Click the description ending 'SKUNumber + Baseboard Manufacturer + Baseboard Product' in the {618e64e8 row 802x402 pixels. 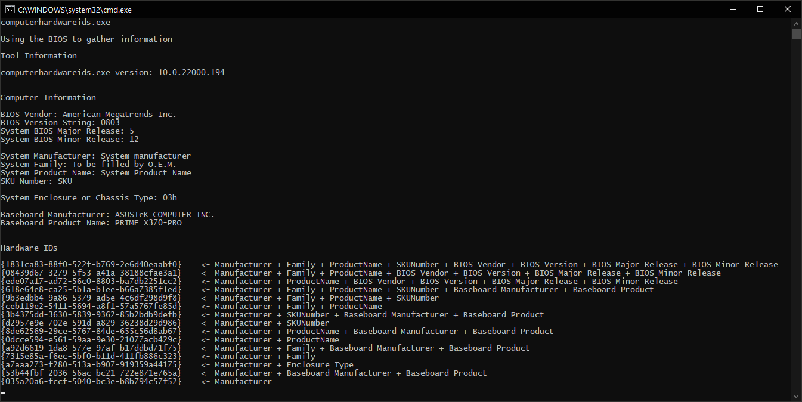click(435, 289)
